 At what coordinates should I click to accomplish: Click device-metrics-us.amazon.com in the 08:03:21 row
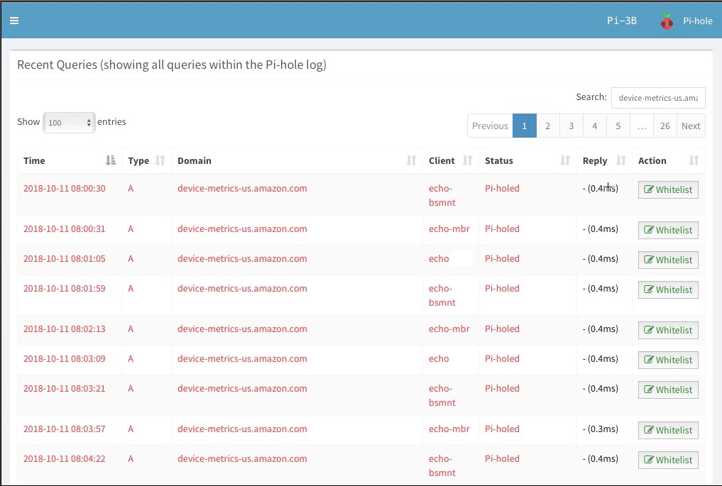(x=242, y=388)
